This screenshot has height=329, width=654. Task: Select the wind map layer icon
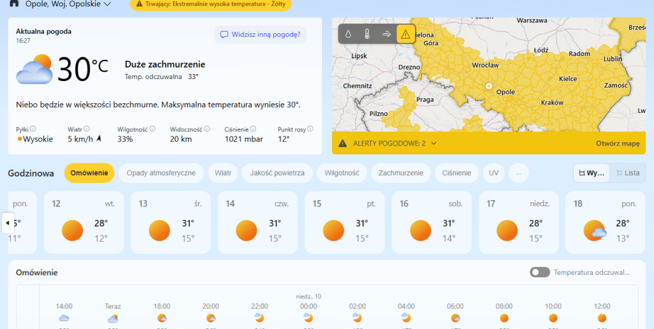[x=386, y=34]
